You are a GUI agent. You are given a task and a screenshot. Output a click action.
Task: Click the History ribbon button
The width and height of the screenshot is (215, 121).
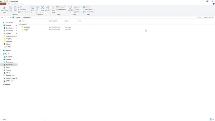point(78,12)
